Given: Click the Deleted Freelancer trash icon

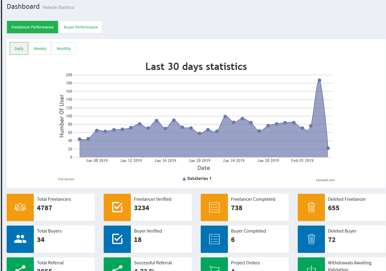Looking at the screenshot, I should point(311,207).
